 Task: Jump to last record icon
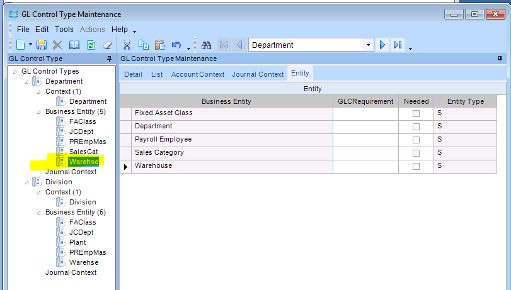pos(398,45)
